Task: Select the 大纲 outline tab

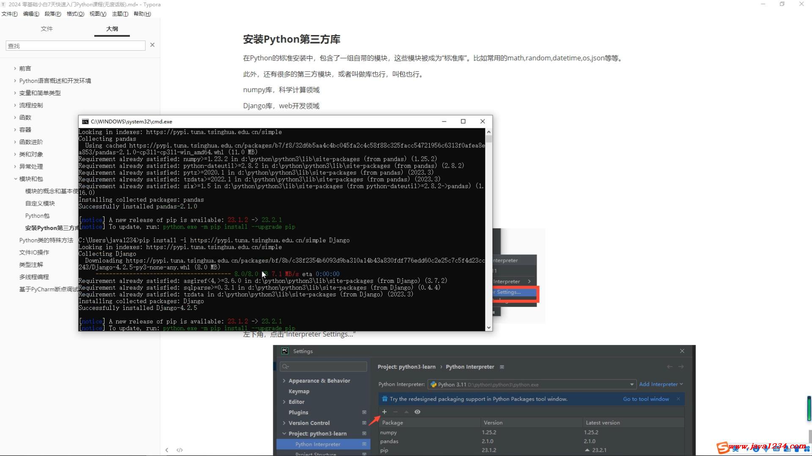Action: 112,29
